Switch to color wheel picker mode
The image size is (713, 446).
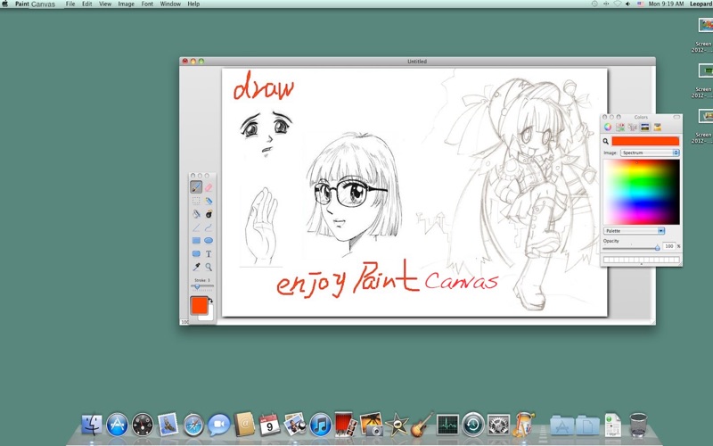click(x=608, y=128)
